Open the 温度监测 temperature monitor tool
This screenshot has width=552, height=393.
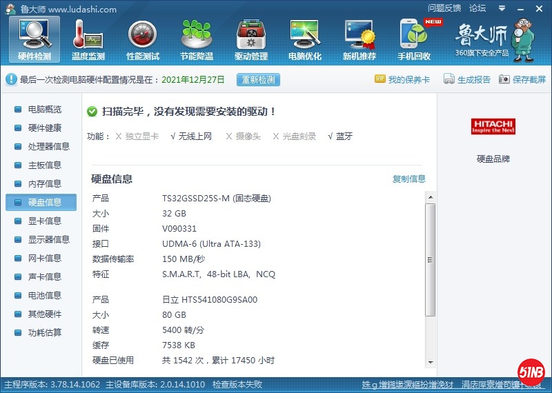[x=88, y=39]
